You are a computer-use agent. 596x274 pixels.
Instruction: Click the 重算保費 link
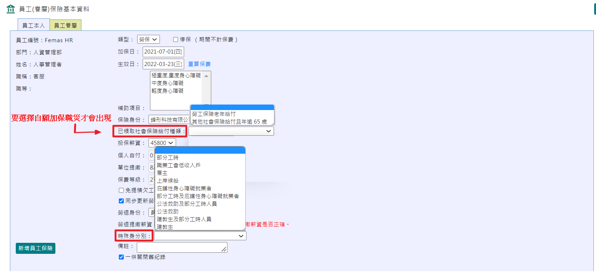199,64
